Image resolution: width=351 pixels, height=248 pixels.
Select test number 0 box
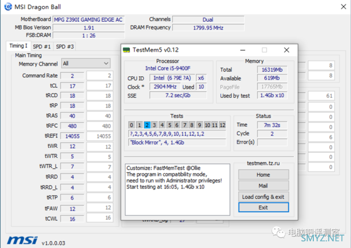click(x=132, y=125)
